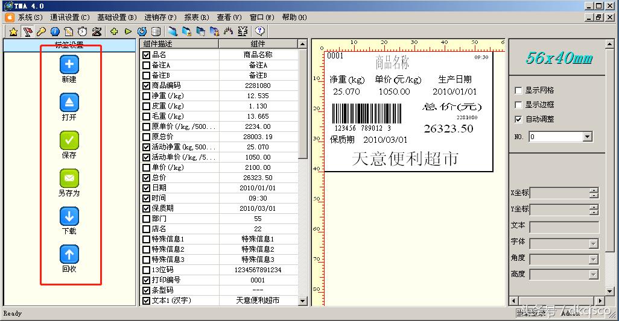The height and width of the screenshot is (321, 619).
Task: Click the 保质期 label on preview
Action: pos(342,140)
